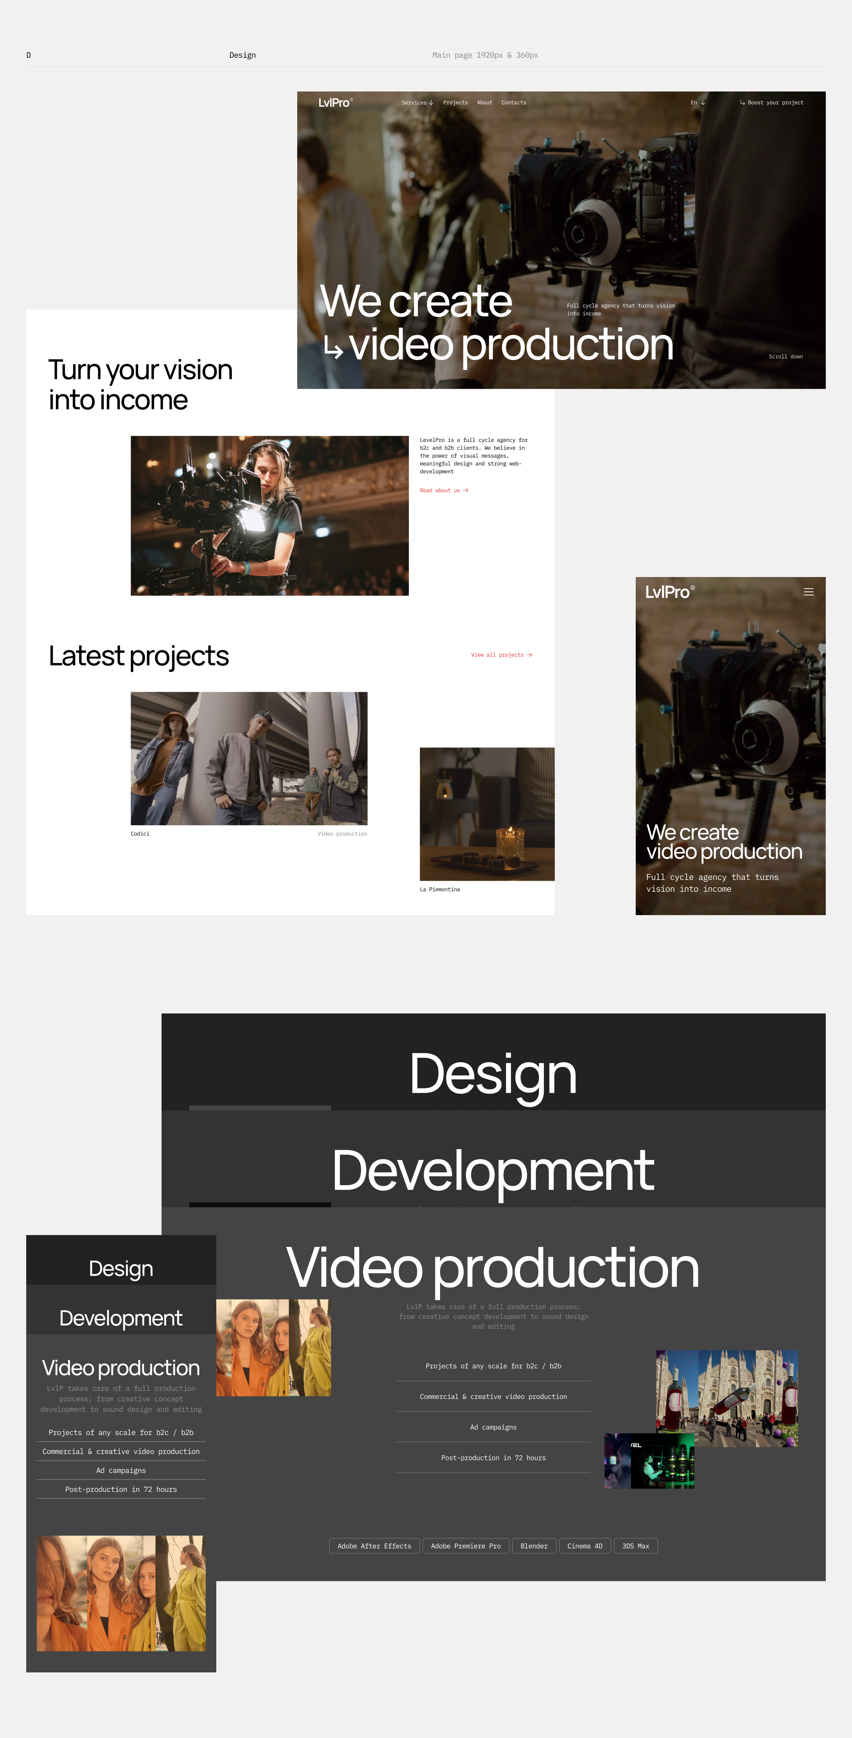
Task: Expand the large Design accordion section
Action: point(493,1073)
